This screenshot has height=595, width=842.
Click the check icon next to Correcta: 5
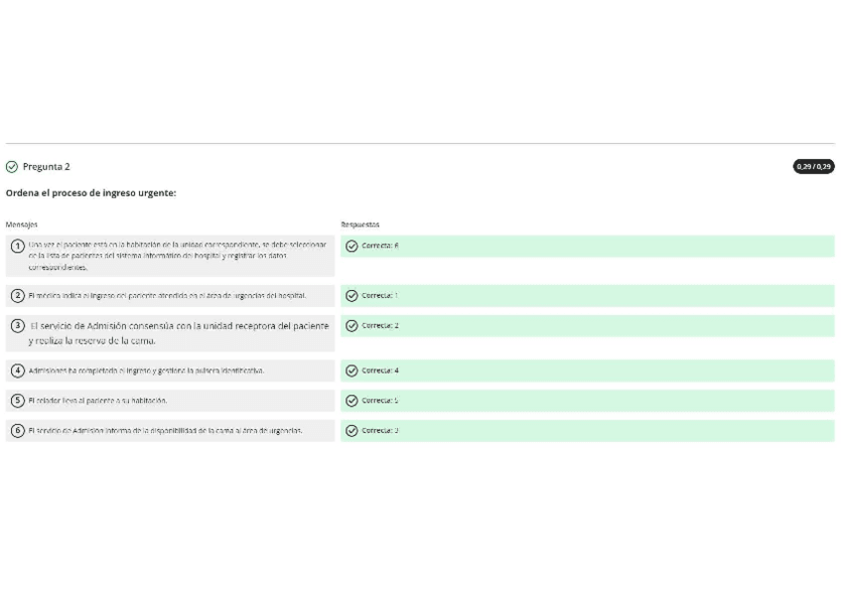coord(351,401)
